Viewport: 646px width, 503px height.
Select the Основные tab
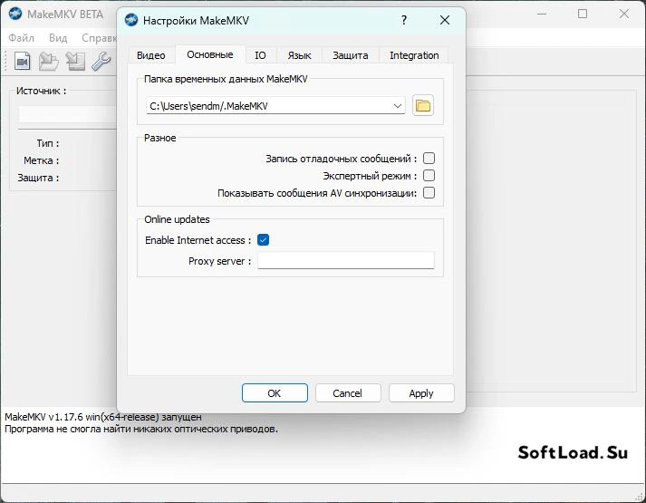coord(210,54)
